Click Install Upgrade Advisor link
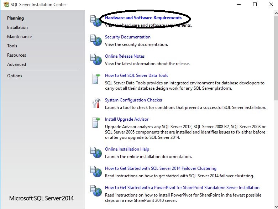Image resolution: width=278 pixels, height=209 pixels. point(127,119)
